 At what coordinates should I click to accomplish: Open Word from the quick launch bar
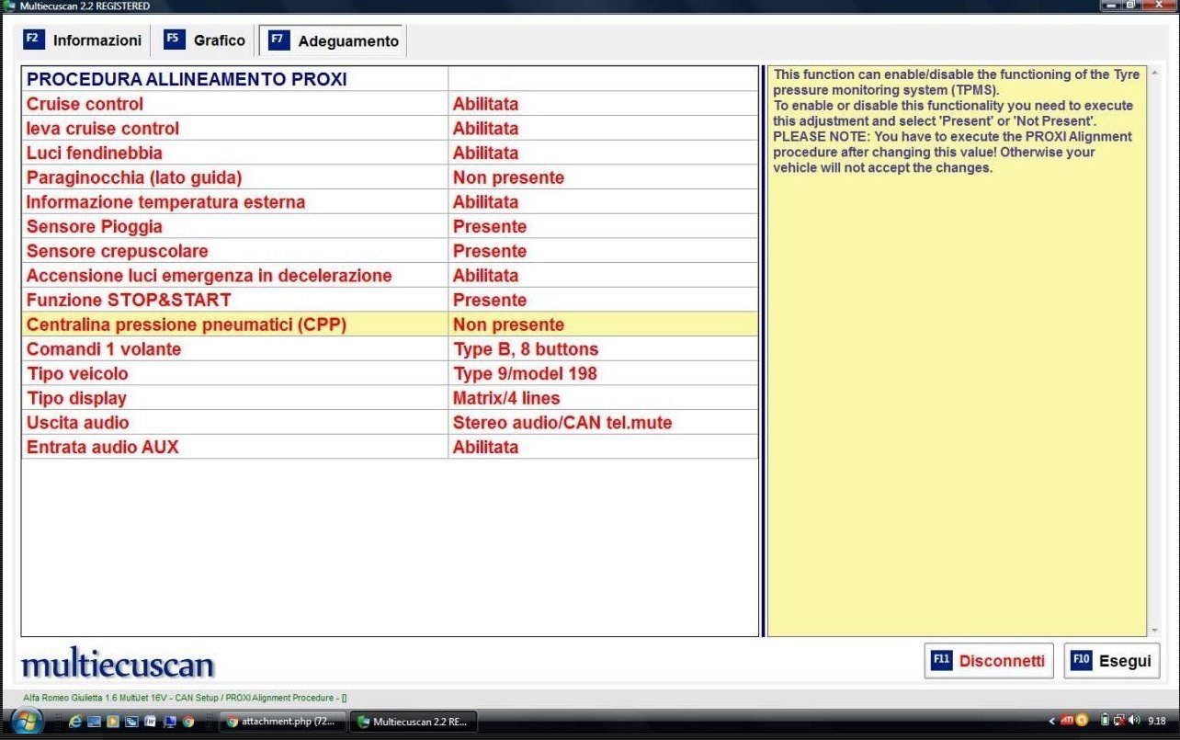click(150, 722)
